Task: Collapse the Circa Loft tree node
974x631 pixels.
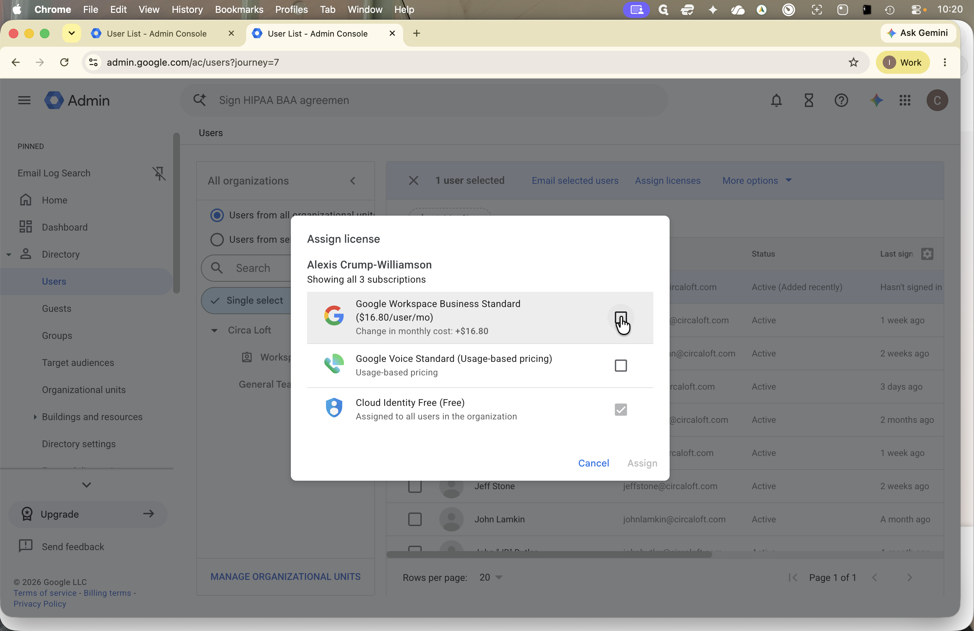Action: pos(214,330)
